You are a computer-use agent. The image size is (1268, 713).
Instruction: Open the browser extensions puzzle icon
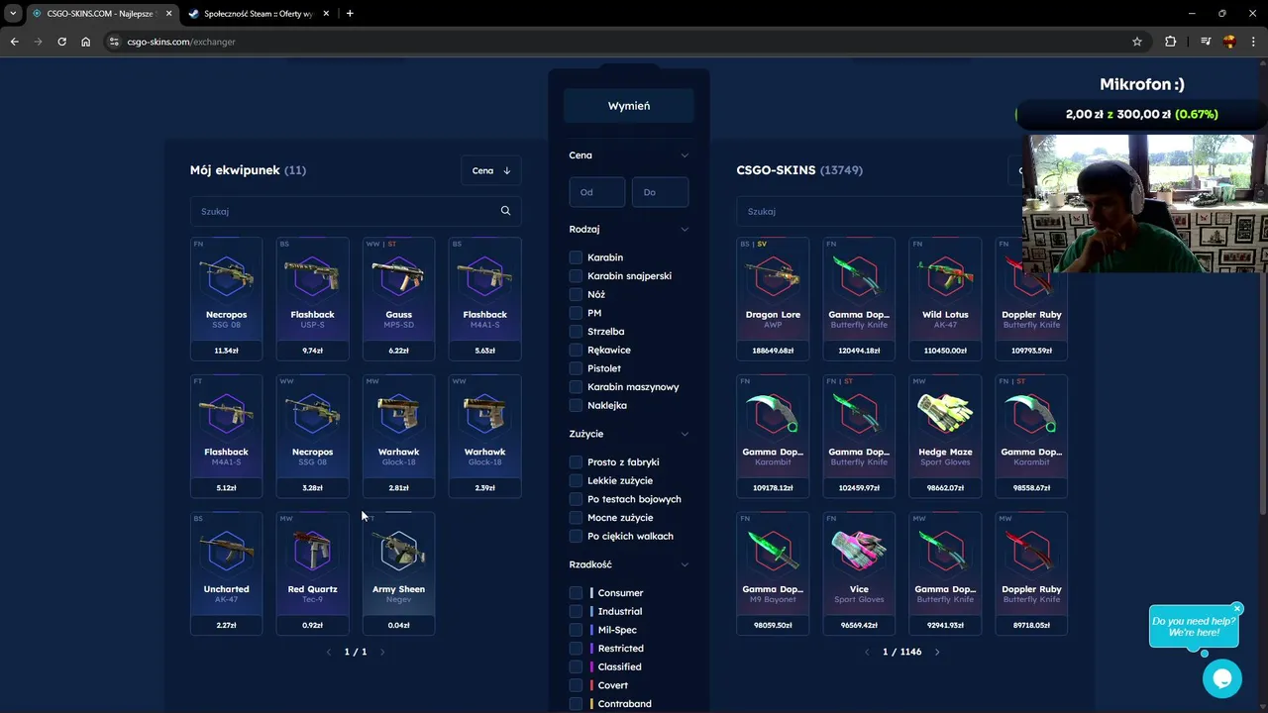coord(1171,42)
